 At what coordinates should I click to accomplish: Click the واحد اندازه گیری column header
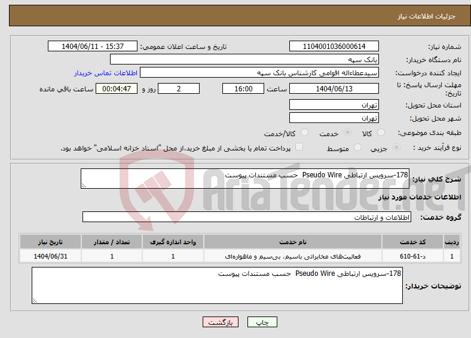[x=173, y=242]
